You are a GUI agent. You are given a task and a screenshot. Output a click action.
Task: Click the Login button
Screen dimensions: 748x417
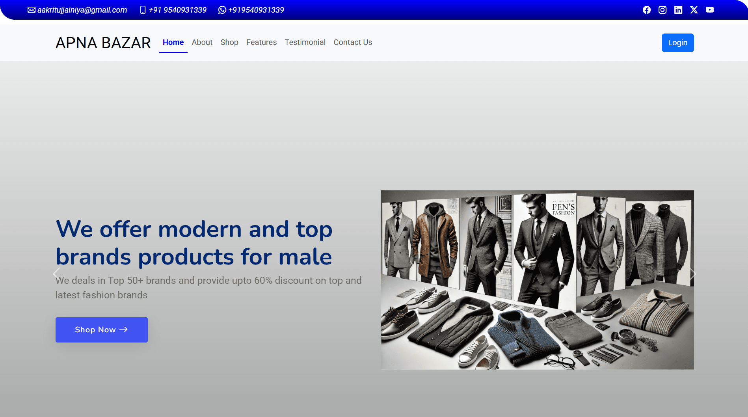(678, 43)
